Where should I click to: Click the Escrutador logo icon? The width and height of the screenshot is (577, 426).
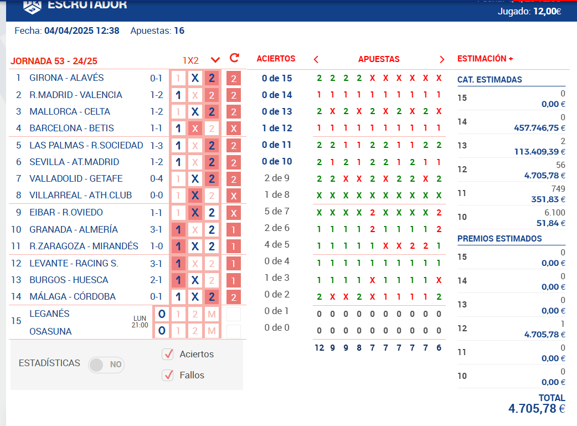pyautogui.click(x=32, y=5)
